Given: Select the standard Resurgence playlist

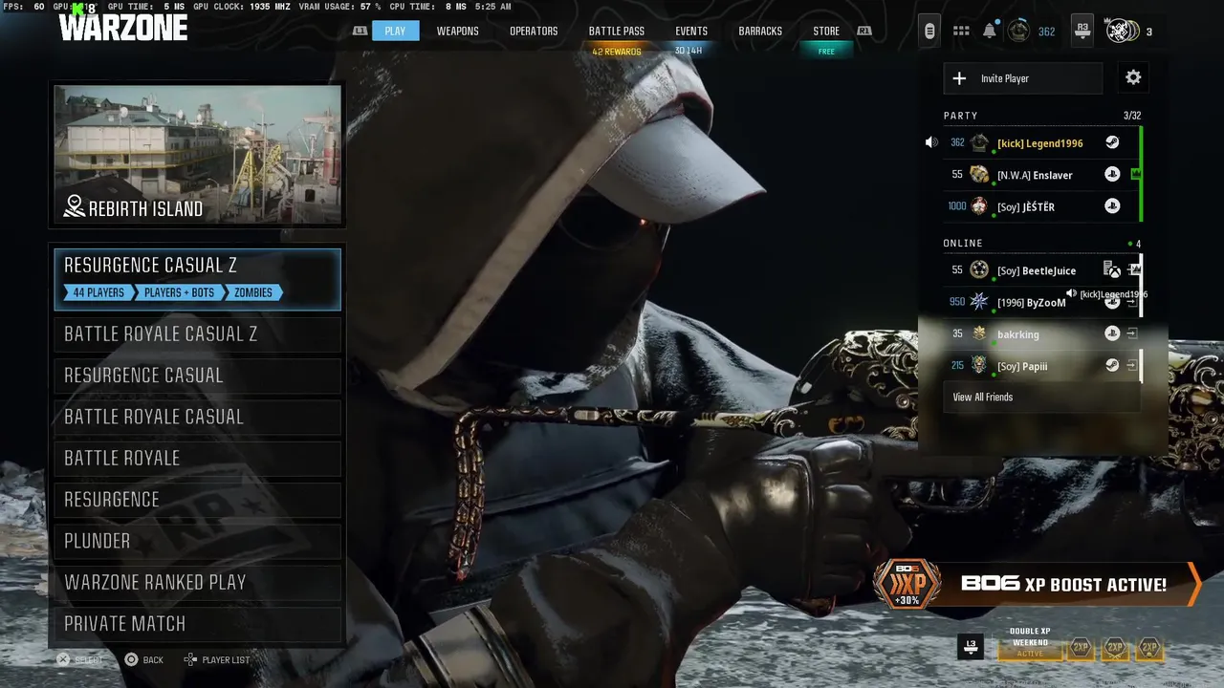Looking at the screenshot, I should pos(198,500).
